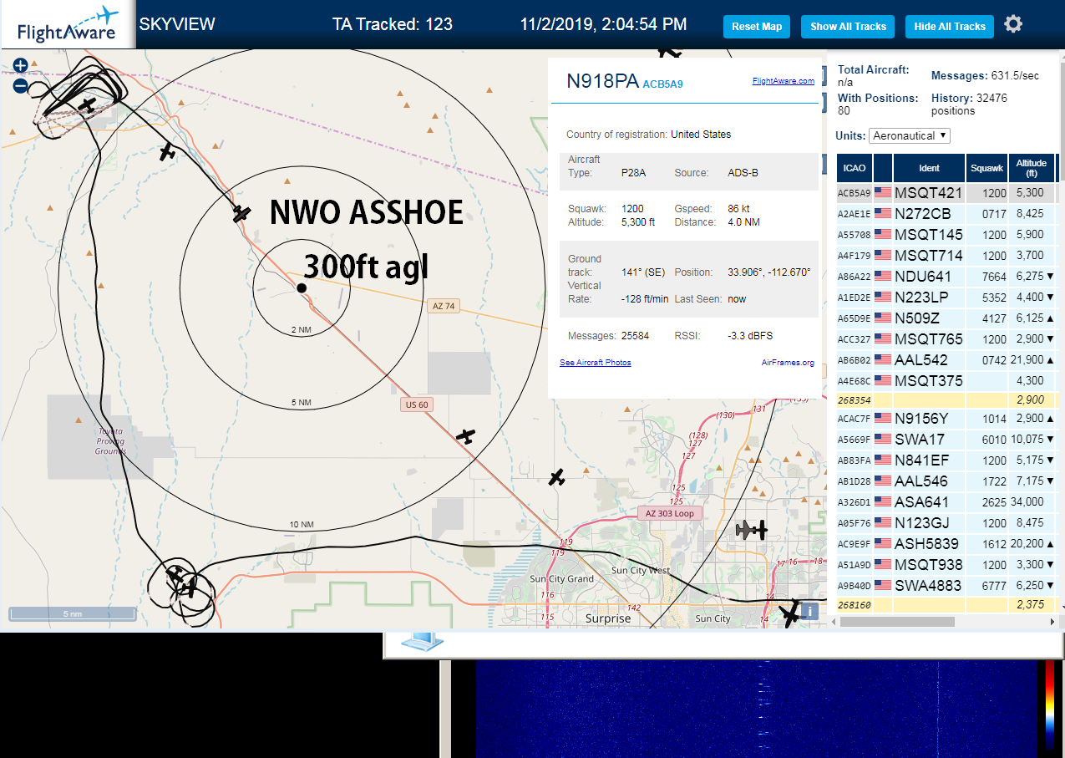
Task: Click the SKYVIEW title text
Action: [x=177, y=24]
